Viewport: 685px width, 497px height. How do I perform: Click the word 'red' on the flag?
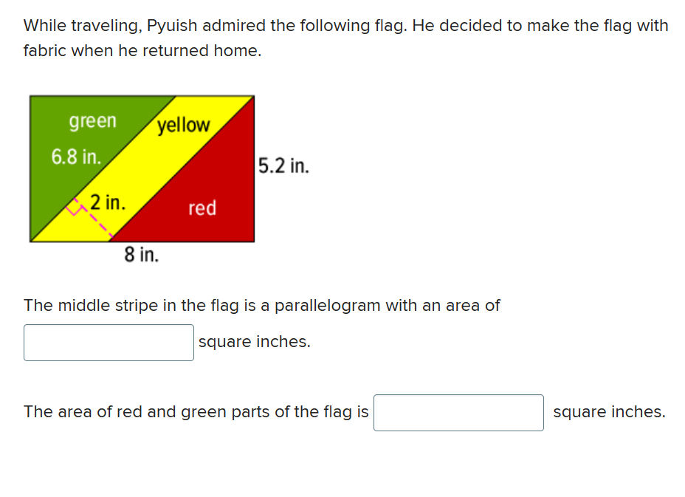click(x=202, y=208)
